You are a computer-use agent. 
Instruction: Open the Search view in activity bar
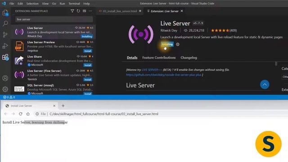pos(5,23)
